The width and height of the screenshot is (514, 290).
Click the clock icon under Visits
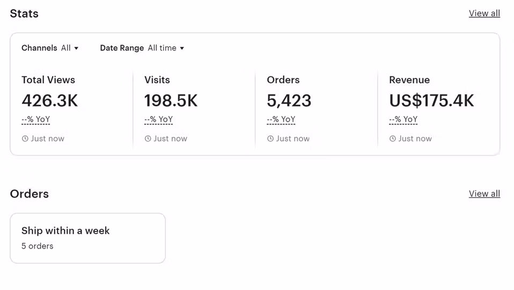(148, 139)
